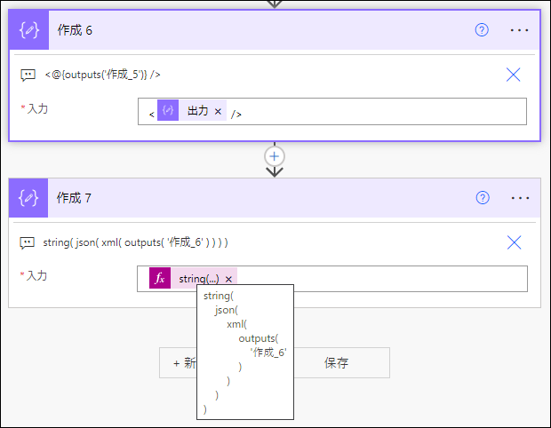Click the fx expression icon

[160, 278]
